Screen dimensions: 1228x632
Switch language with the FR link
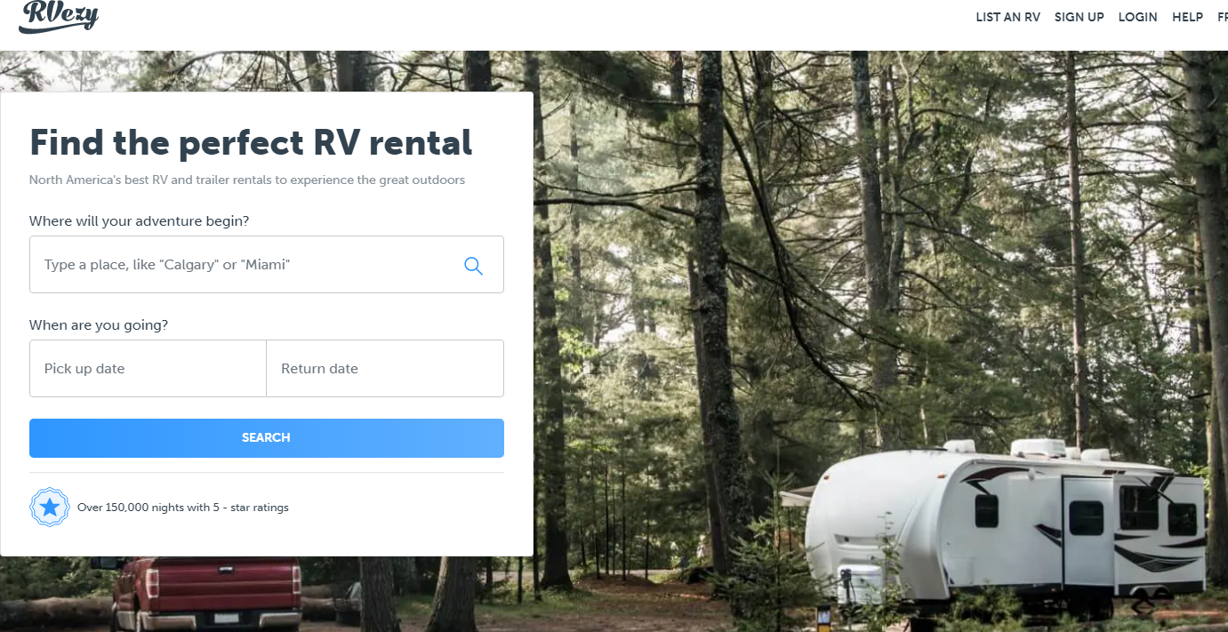click(x=1223, y=17)
